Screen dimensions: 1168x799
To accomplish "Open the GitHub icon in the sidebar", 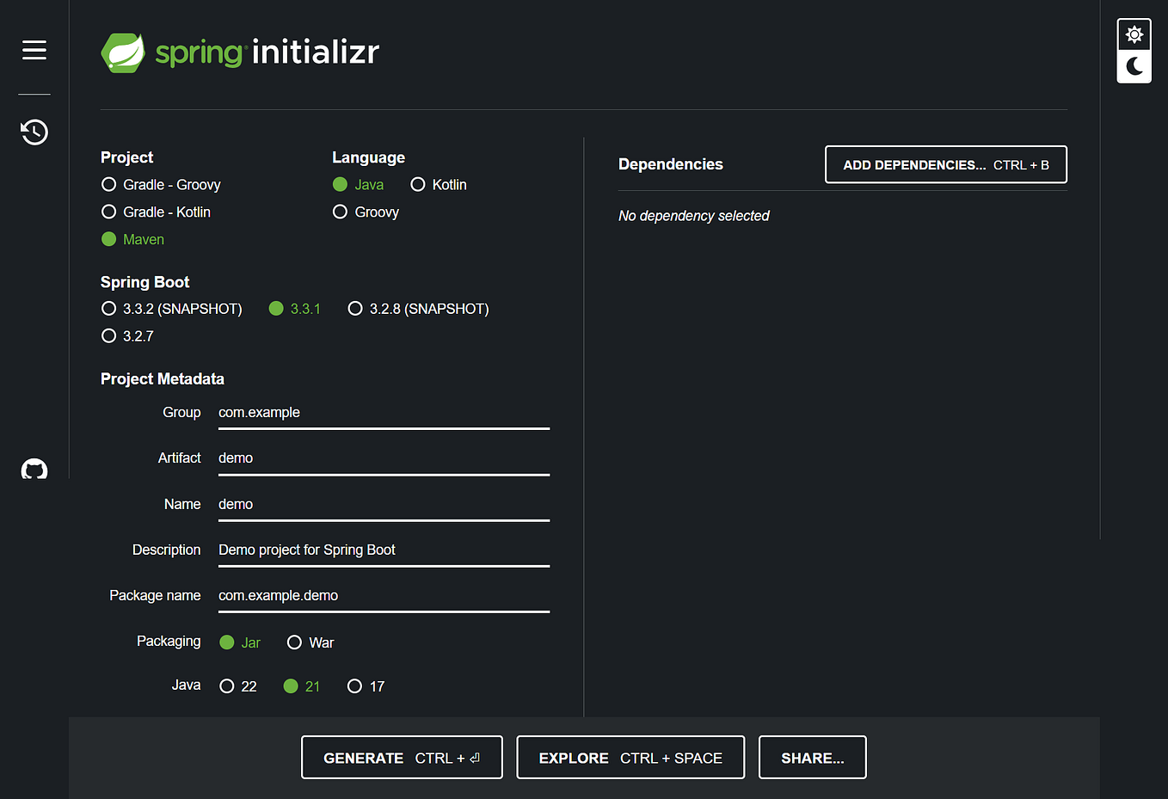I will (34, 470).
